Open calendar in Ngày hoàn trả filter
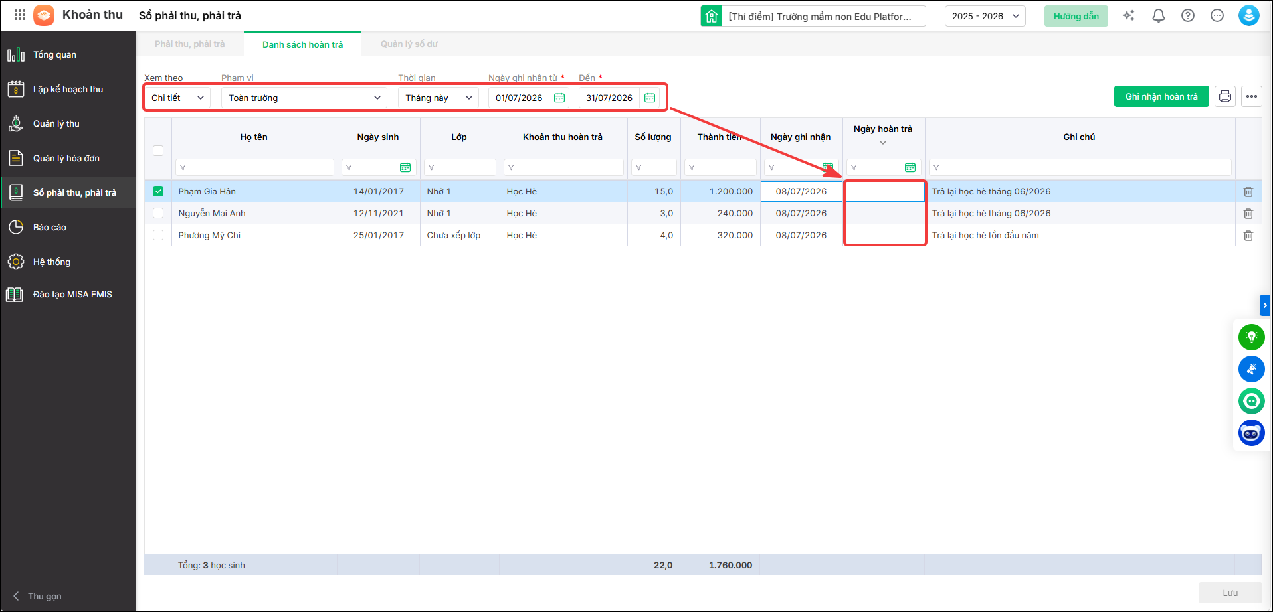Viewport: 1273px width, 612px height. pos(910,167)
